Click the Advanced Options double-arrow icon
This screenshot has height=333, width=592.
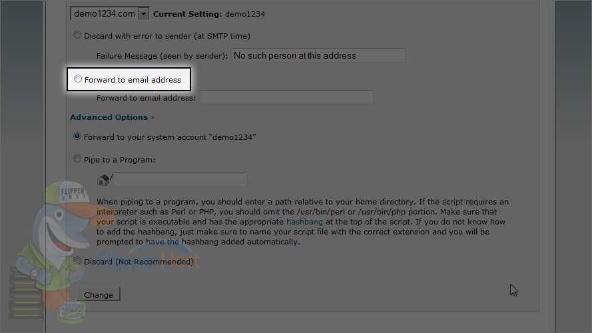pos(153,117)
